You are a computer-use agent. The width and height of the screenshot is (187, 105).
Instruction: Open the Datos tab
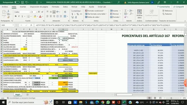pos(65,7)
